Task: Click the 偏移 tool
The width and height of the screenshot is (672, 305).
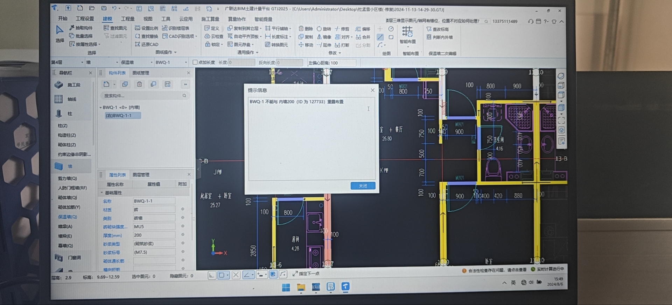Action: pos(363,29)
